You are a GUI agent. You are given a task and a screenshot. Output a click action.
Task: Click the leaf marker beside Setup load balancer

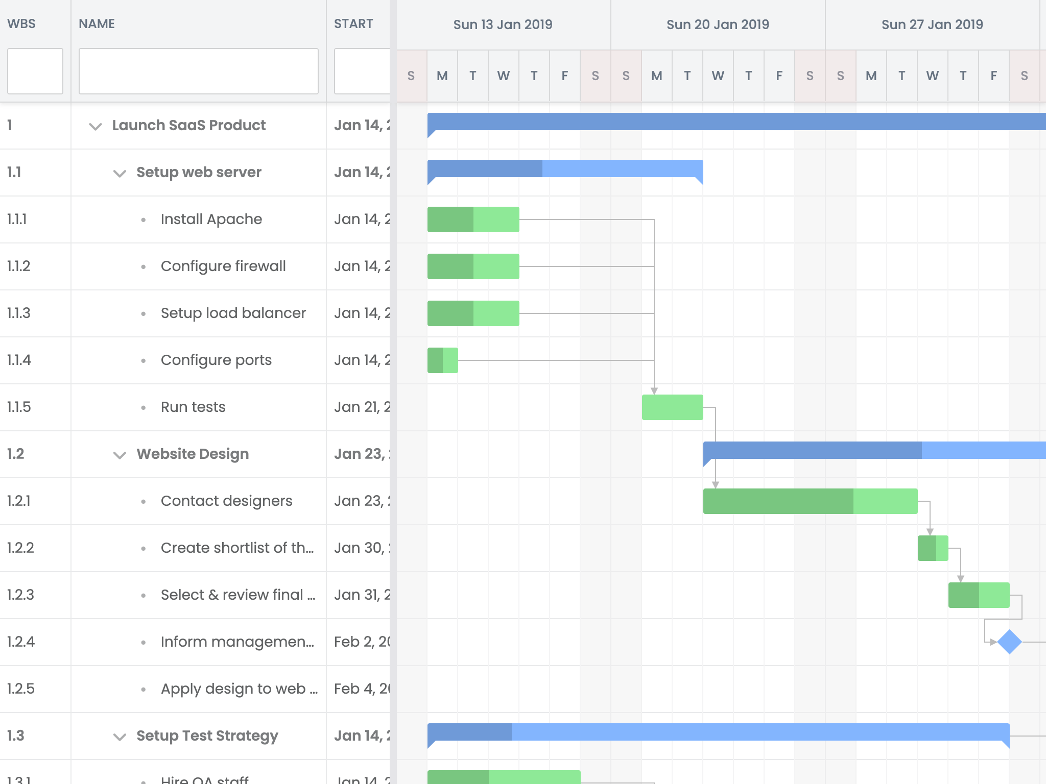[x=143, y=313]
